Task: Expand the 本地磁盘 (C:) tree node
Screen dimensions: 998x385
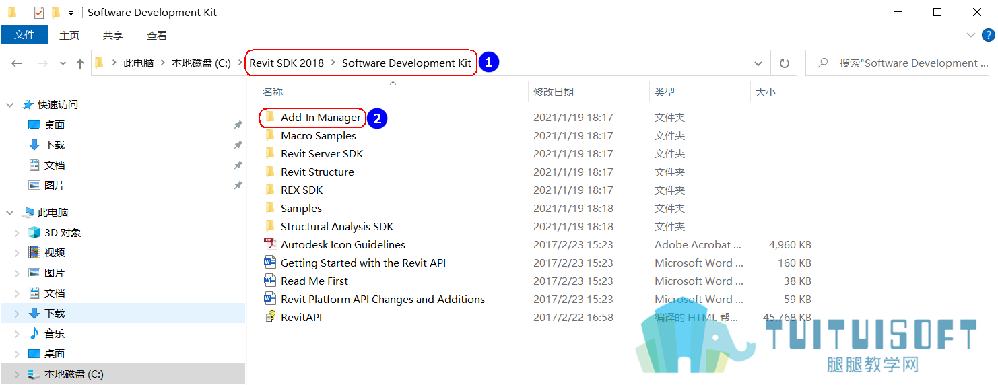Action: pyautogui.click(x=18, y=374)
